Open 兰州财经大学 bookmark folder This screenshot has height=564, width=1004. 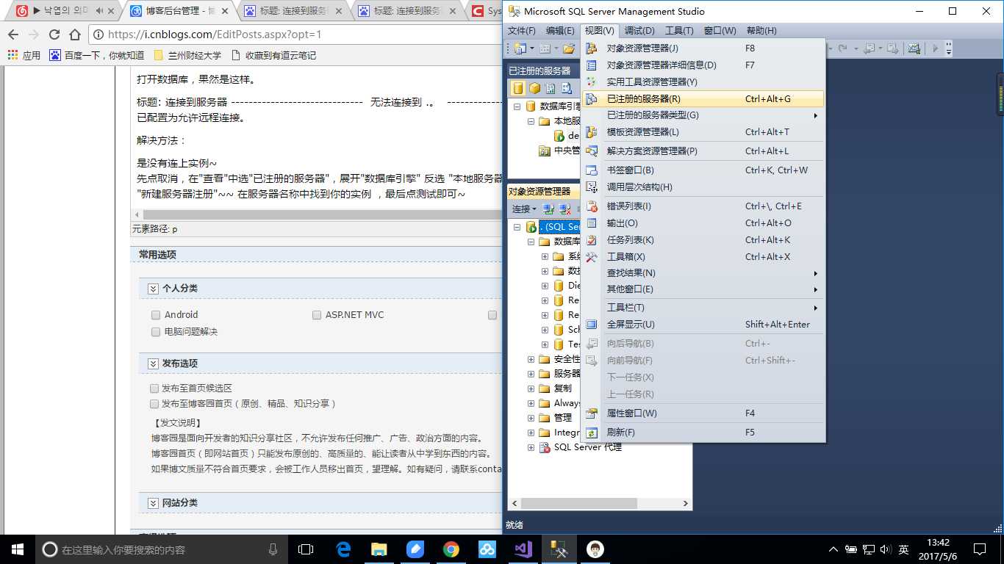[187, 55]
